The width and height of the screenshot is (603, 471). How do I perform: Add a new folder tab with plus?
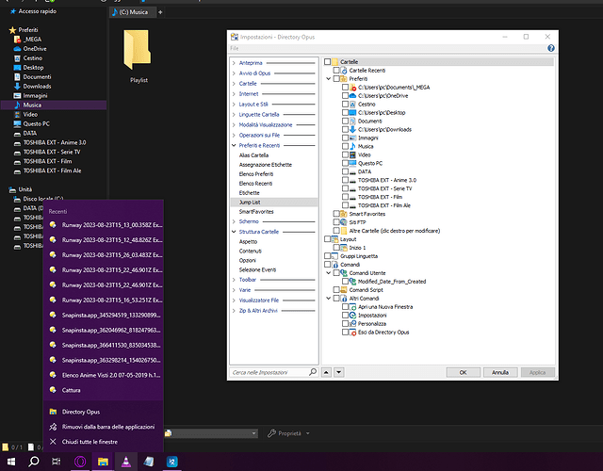[x=160, y=12]
